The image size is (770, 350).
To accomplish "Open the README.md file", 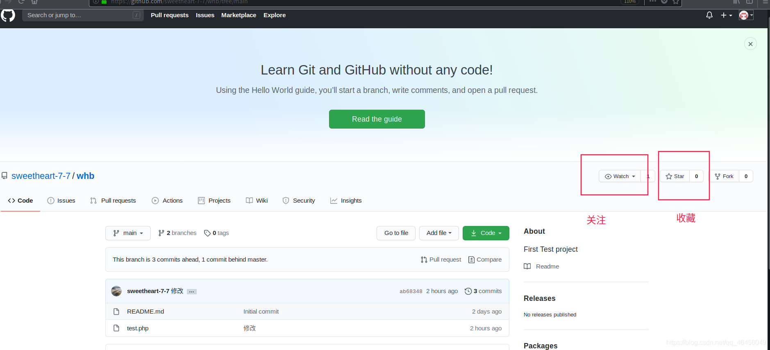I will tap(145, 312).
